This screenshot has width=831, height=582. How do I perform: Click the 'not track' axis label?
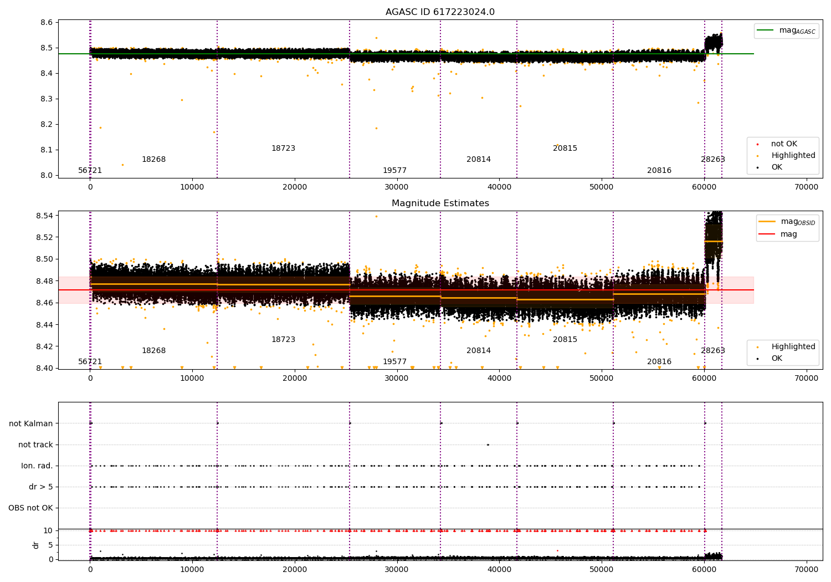pyautogui.click(x=35, y=445)
